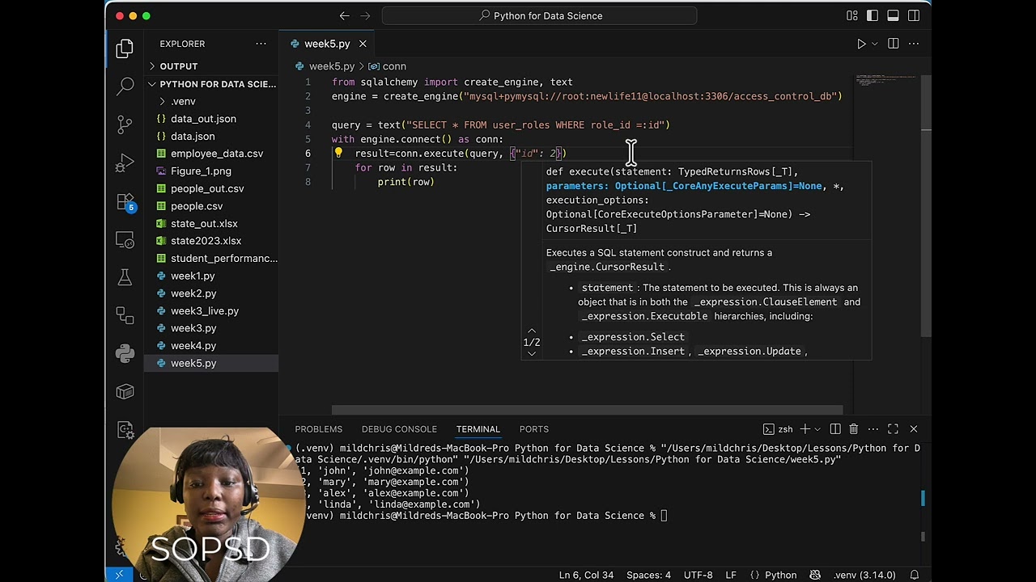
Task: Open the Search view magnifier icon
Action: tap(125, 86)
